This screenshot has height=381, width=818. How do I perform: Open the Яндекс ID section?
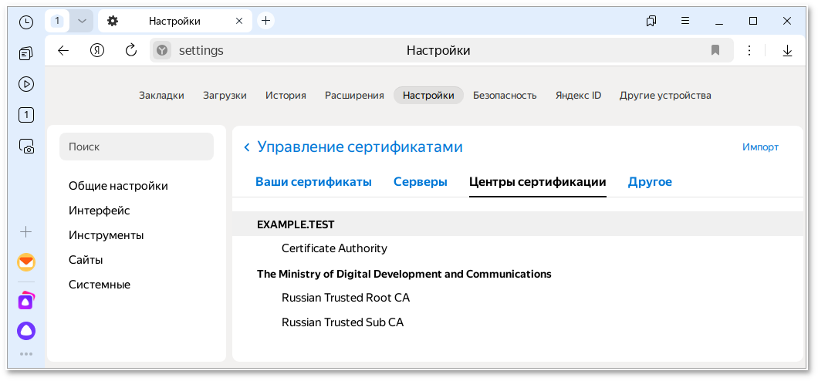pos(578,96)
